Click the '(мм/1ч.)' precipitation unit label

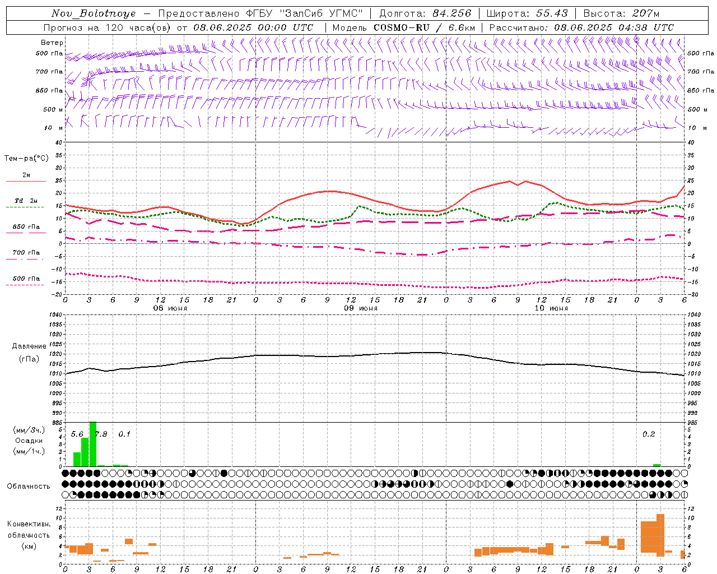(29, 451)
